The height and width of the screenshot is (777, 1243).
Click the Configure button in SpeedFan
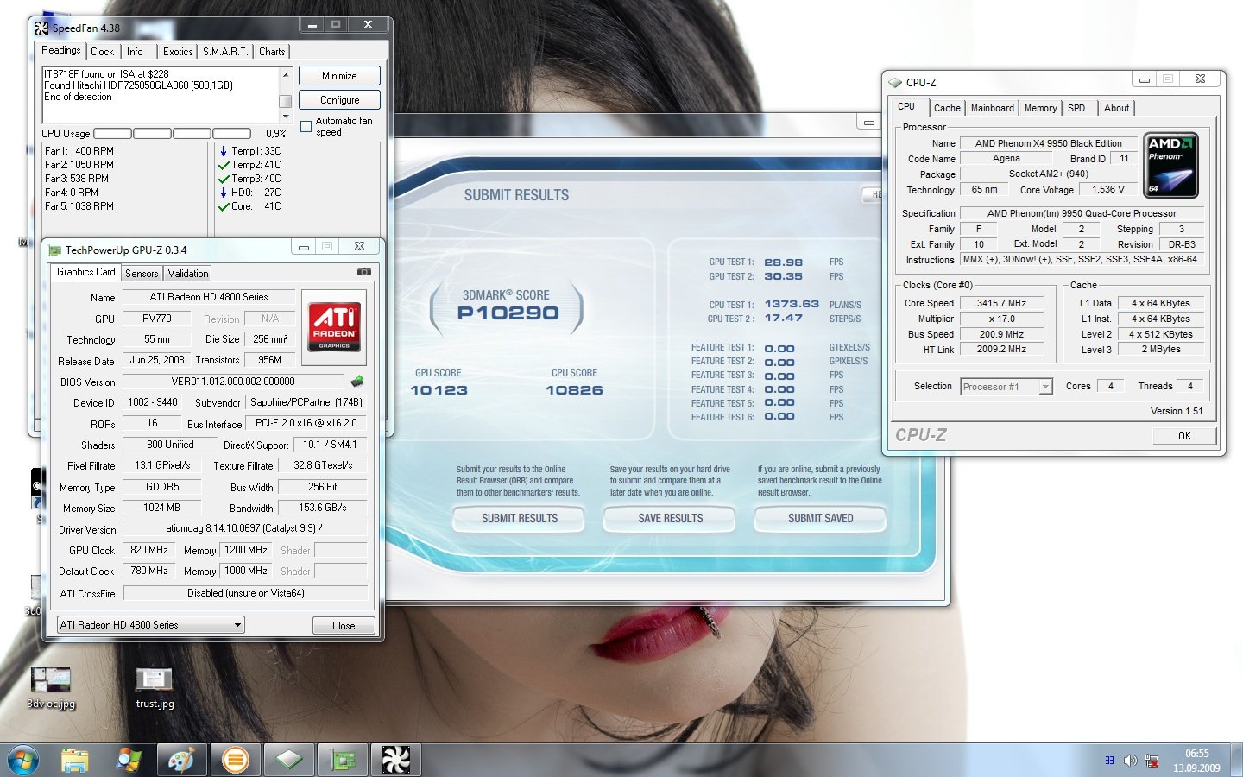pyautogui.click(x=339, y=100)
